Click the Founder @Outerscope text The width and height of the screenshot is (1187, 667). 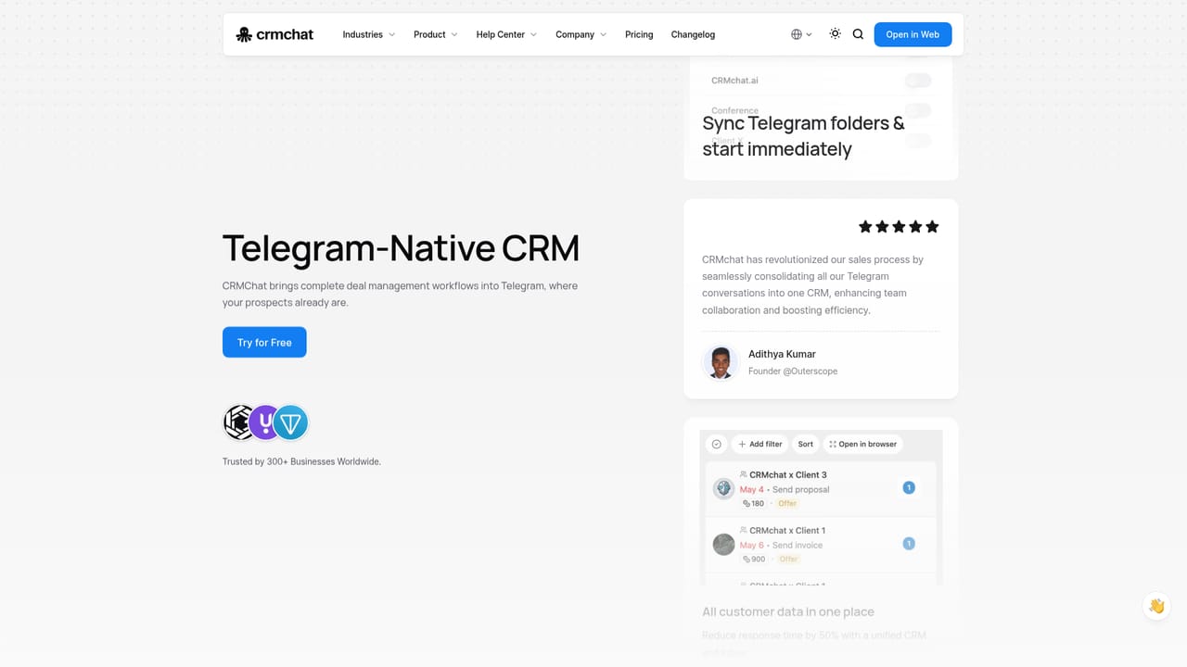click(793, 371)
